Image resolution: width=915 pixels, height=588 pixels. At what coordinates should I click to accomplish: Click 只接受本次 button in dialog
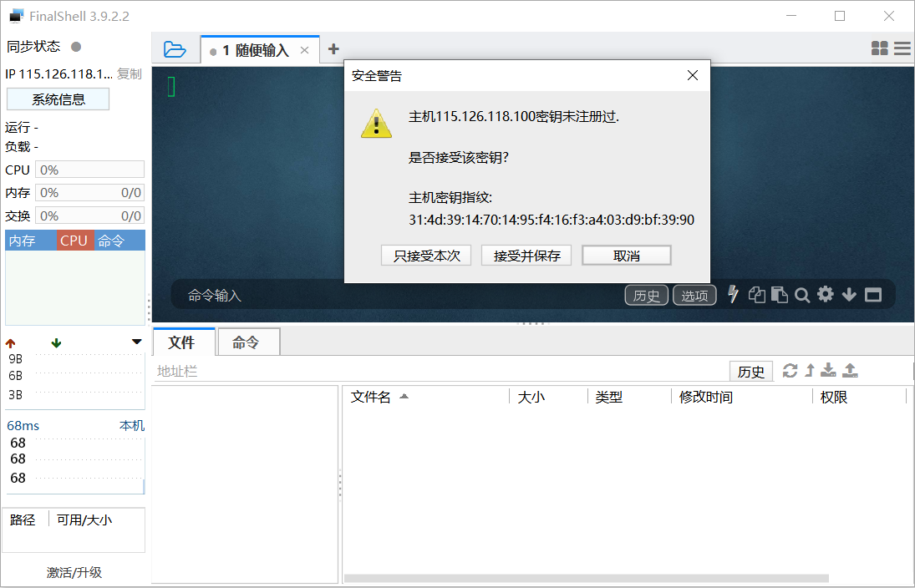[x=426, y=256]
